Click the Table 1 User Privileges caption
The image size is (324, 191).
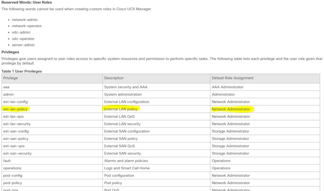[21, 71]
